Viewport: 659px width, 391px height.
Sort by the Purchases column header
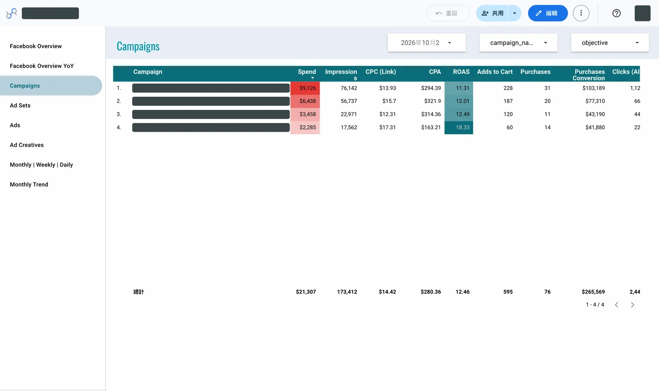(535, 72)
